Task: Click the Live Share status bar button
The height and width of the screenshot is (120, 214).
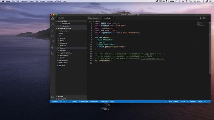Action: click(94, 101)
